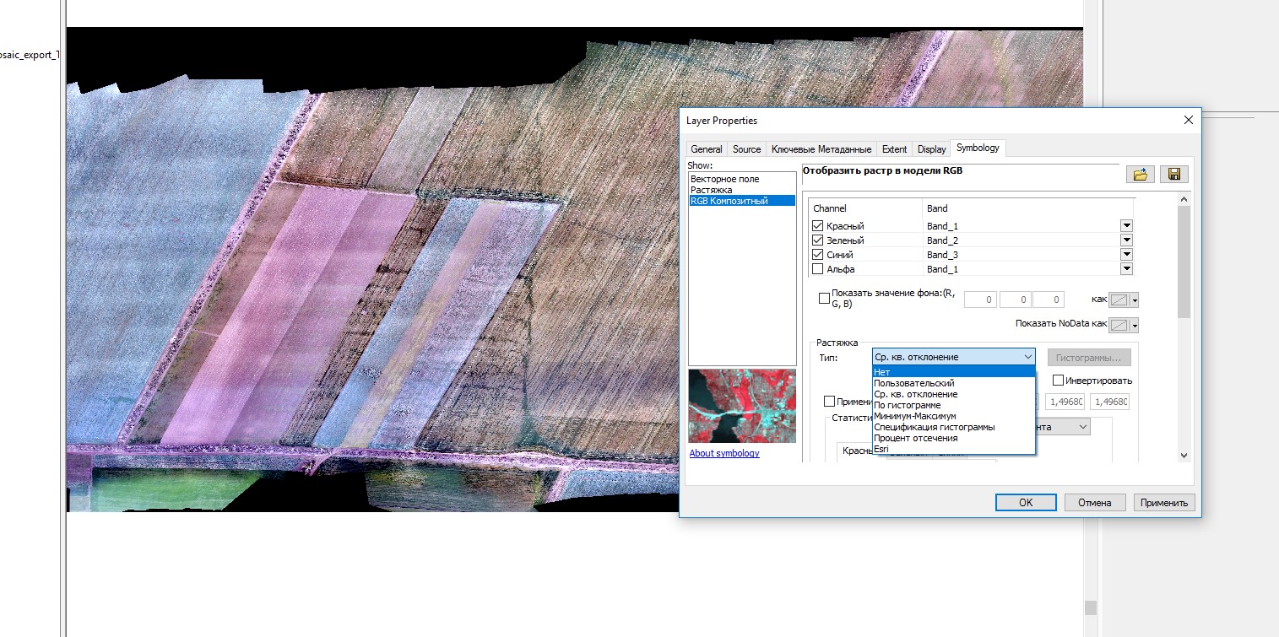Choose 'По гистограмме' stretch type
The height and width of the screenshot is (637, 1279).
(953, 405)
